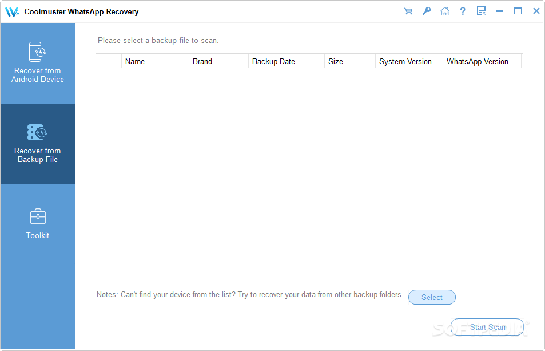Minimize the application window
The width and height of the screenshot is (545, 351).
coord(500,11)
